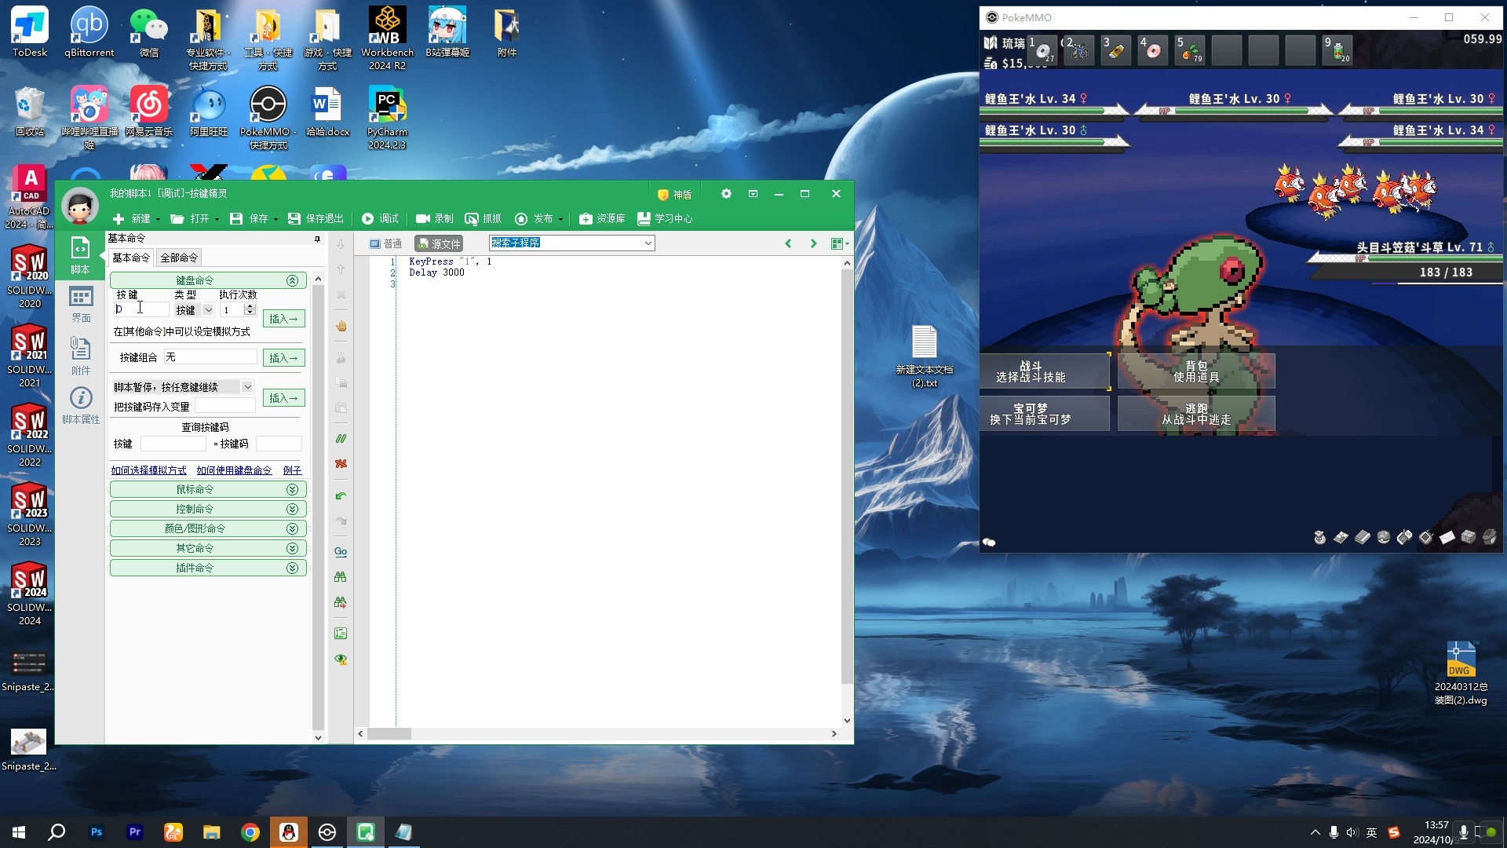Screen dimensions: 1507x848
Task: Open Chrome from the taskbar
Action: [250, 832]
